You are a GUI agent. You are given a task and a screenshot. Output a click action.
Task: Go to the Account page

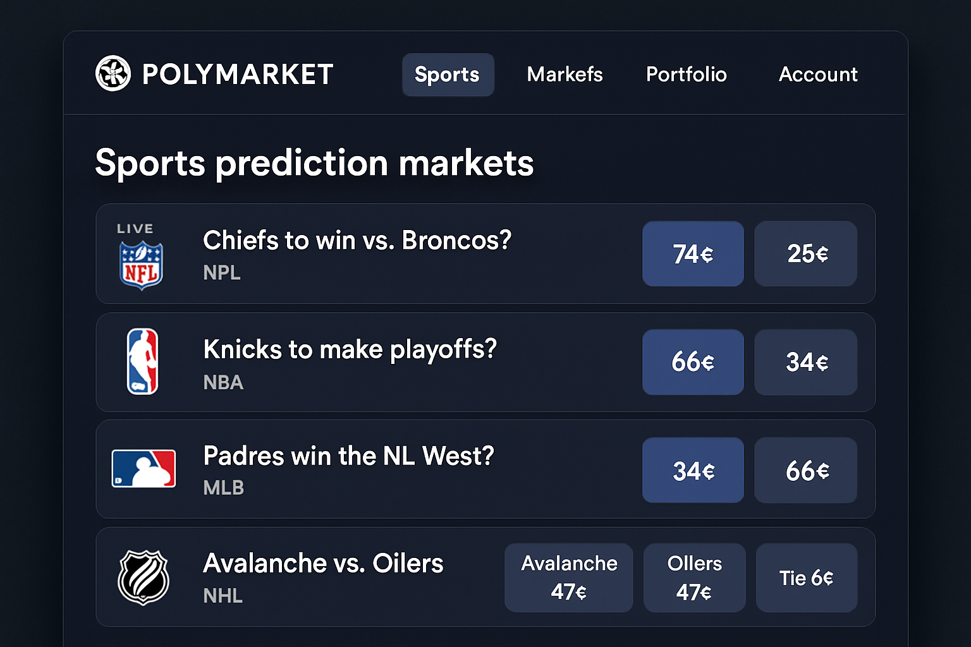[x=818, y=75]
